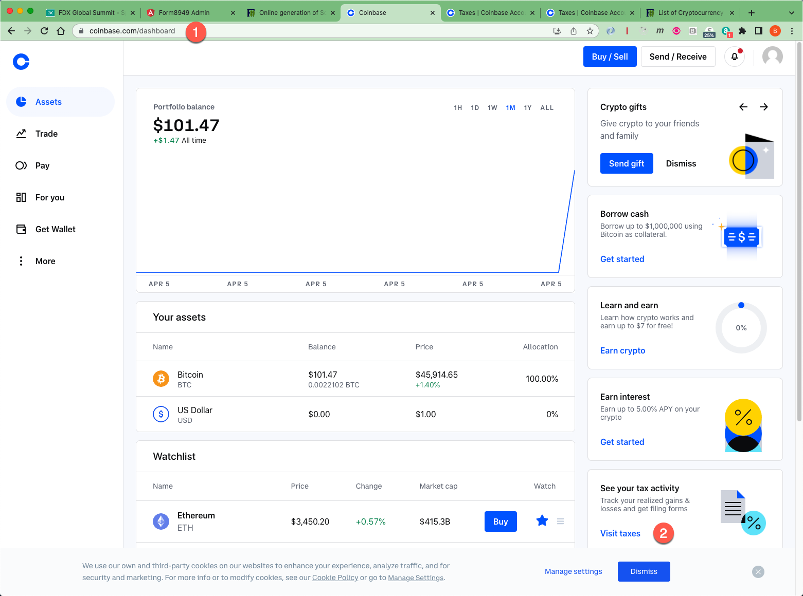
Task: Open the Cookie Policy link
Action: pos(335,578)
